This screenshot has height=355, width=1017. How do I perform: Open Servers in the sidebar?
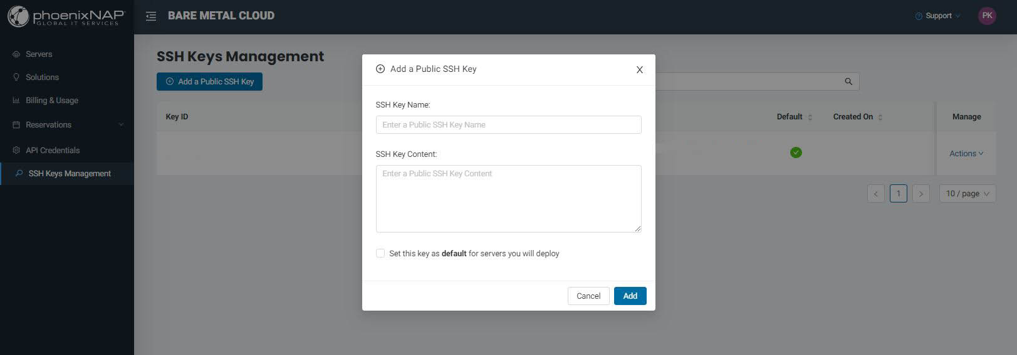[x=39, y=54]
